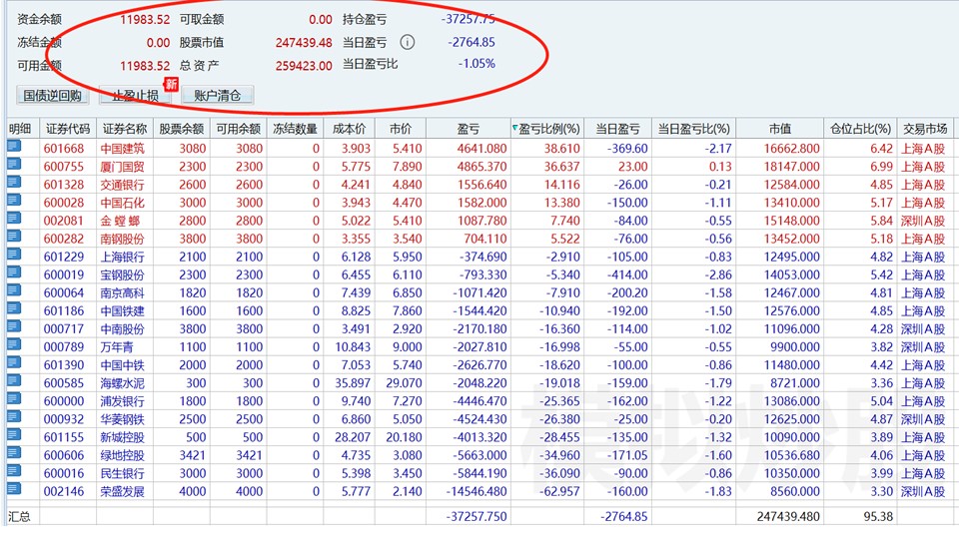
Task: Click loss value -14546.480
Action: 477,491
